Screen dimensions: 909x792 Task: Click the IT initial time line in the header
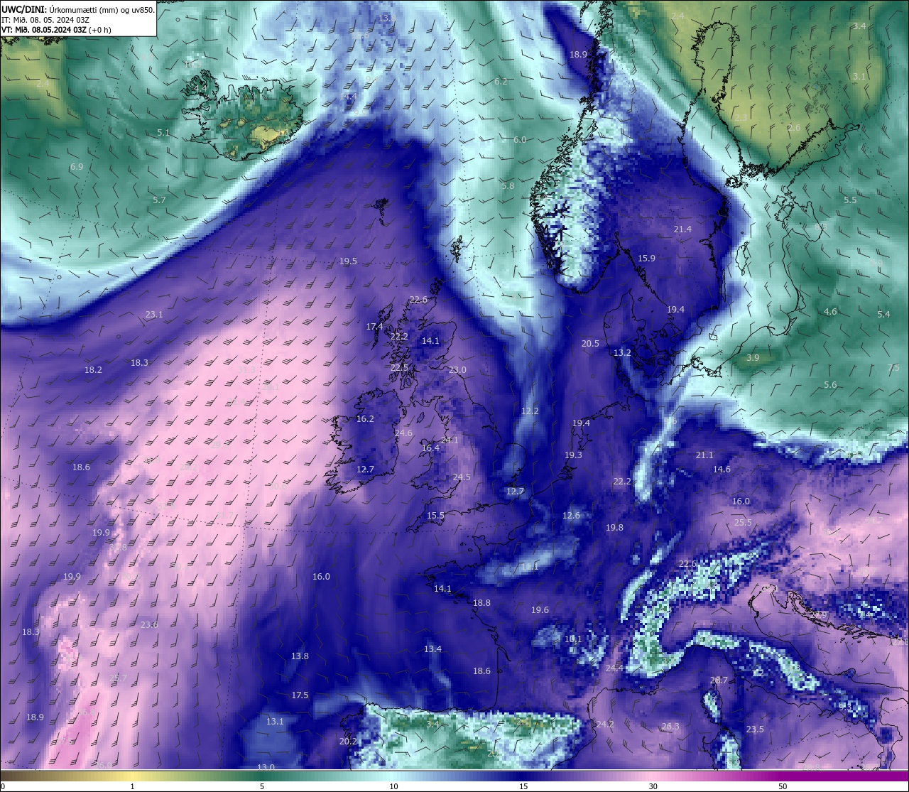45,20
